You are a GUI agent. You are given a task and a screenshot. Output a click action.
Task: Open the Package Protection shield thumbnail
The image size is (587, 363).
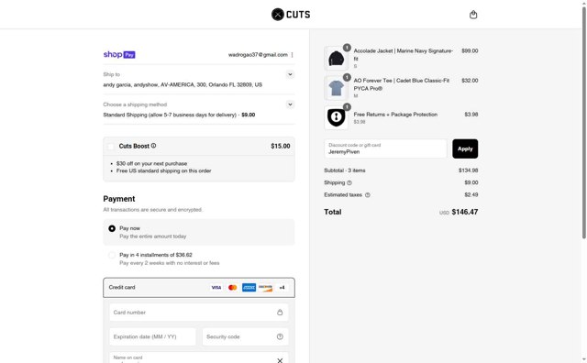[x=337, y=117]
